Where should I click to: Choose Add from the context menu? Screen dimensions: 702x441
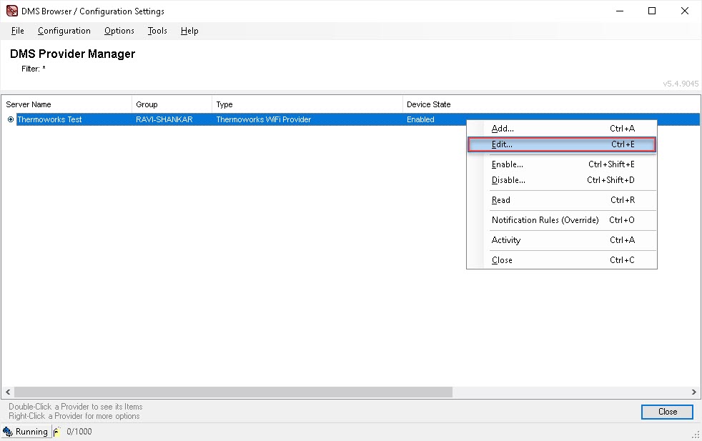coord(502,129)
